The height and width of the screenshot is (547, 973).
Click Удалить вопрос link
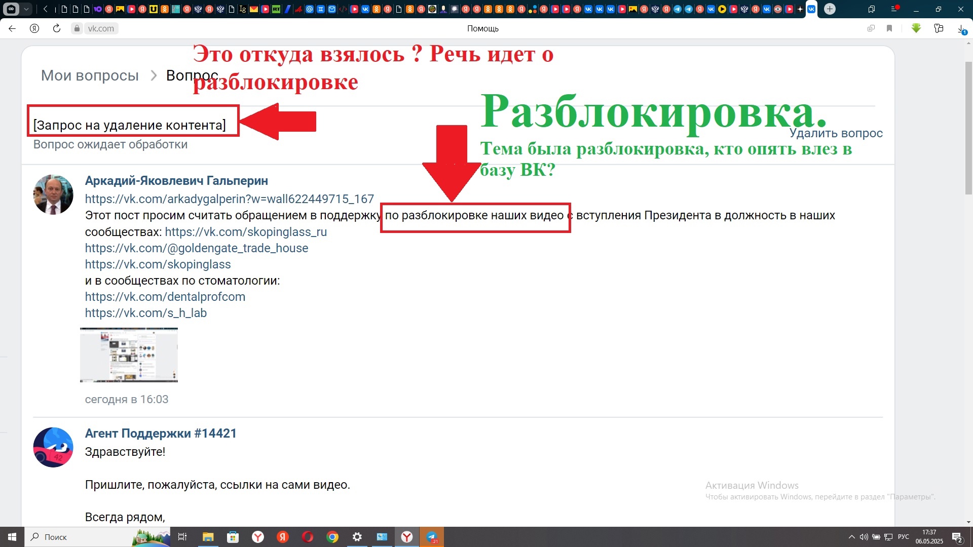coord(836,133)
